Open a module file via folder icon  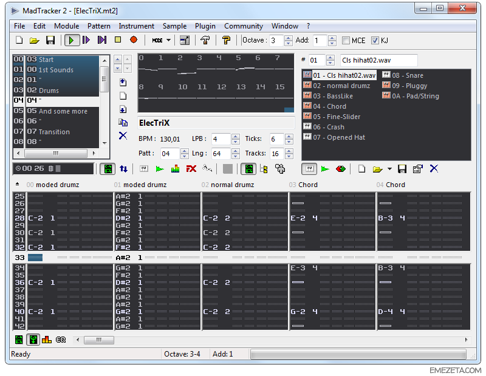coord(35,40)
